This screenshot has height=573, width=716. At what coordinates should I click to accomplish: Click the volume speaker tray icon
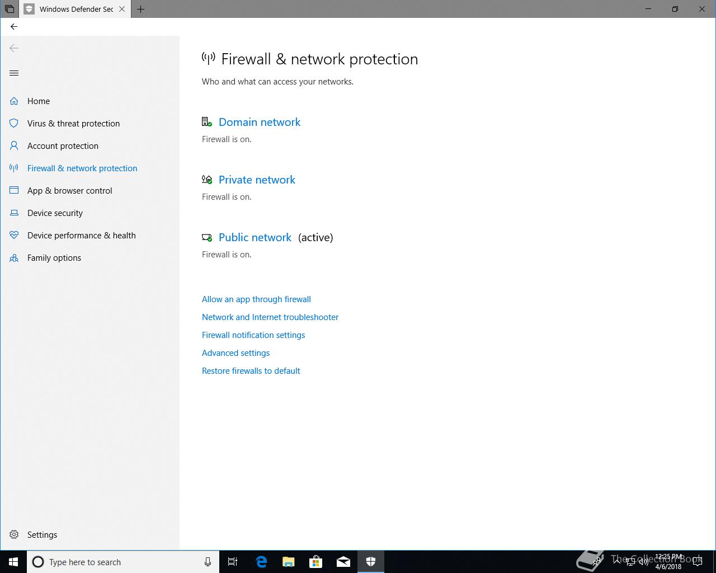tap(643, 562)
